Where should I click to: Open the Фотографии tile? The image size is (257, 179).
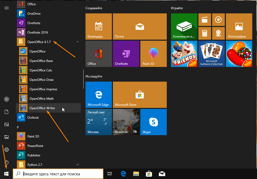pos(239,27)
